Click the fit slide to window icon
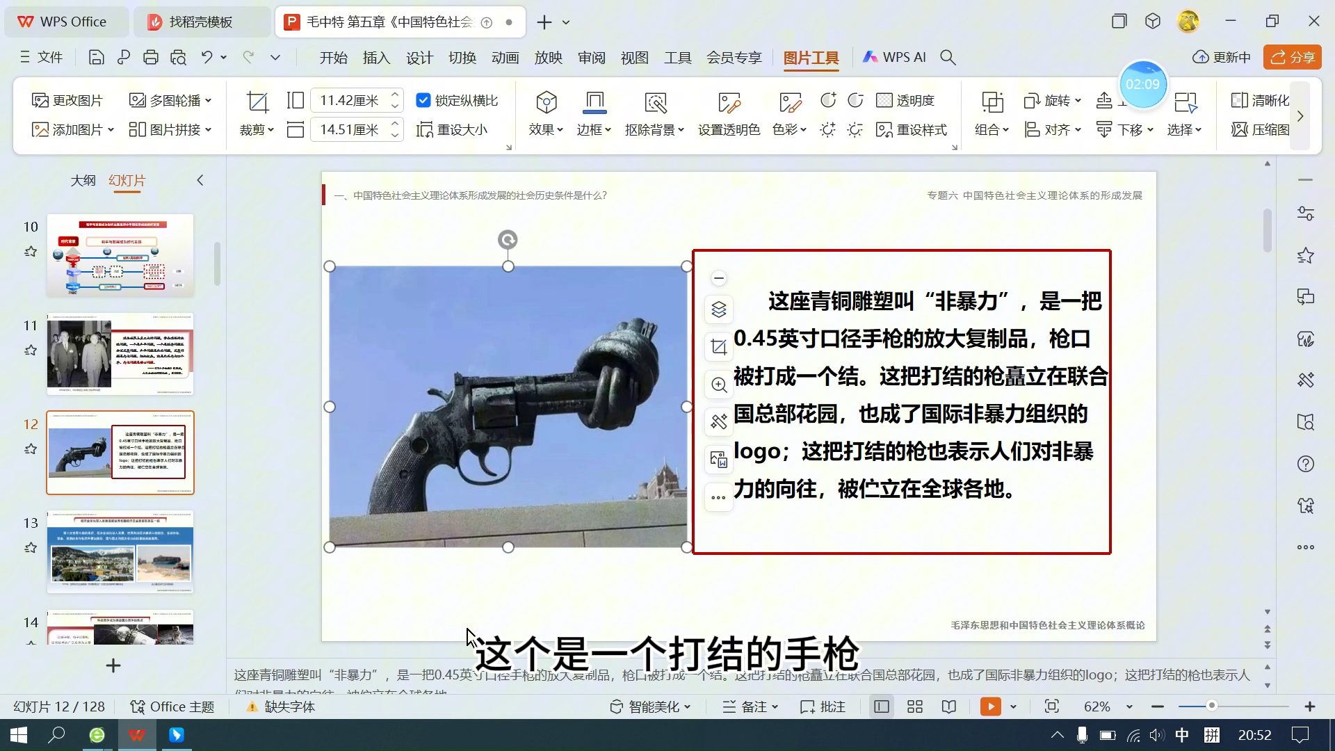This screenshot has width=1335, height=751. pyautogui.click(x=1052, y=706)
